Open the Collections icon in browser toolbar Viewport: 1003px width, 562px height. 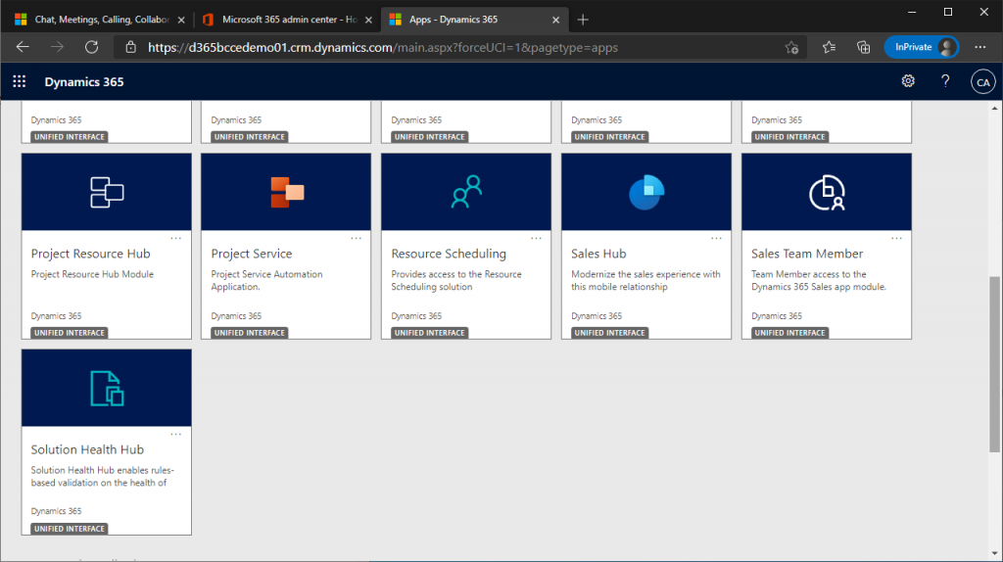(864, 47)
